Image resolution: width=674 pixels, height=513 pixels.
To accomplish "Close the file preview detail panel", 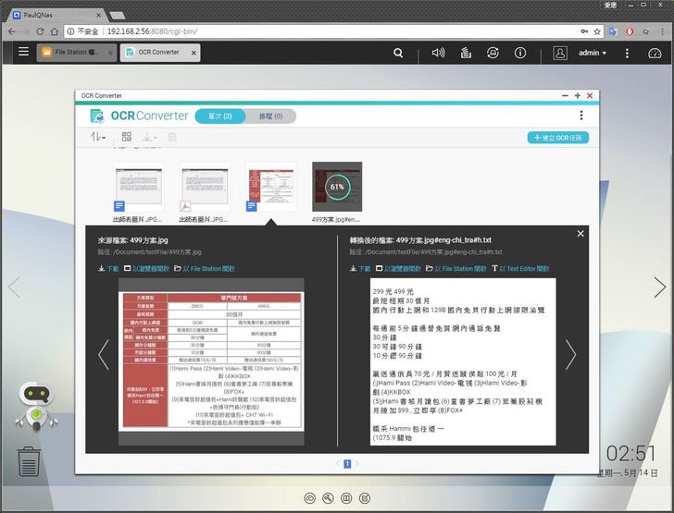I will point(580,234).
